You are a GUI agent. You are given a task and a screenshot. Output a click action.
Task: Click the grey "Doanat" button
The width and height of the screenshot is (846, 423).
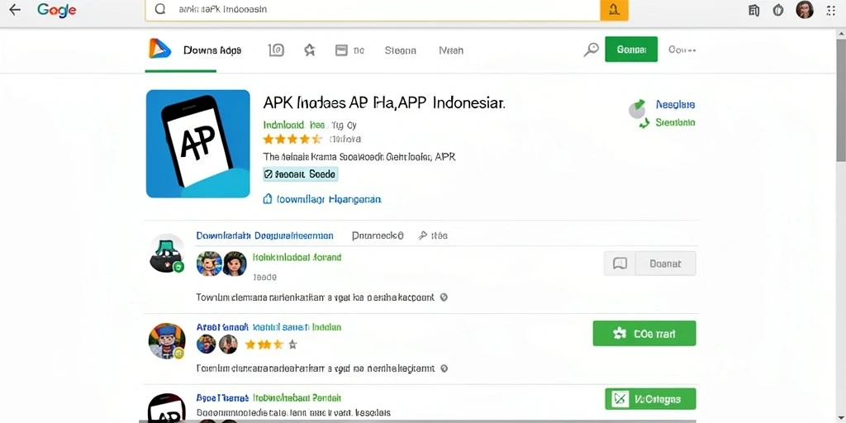coord(665,264)
